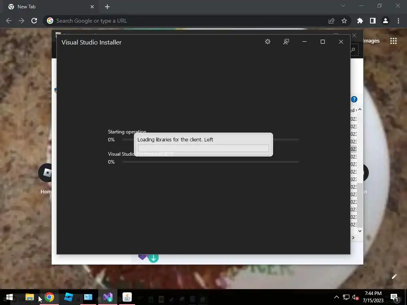Bookmark this tab with the star icon

pyautogui.click(x=344, y=21)
